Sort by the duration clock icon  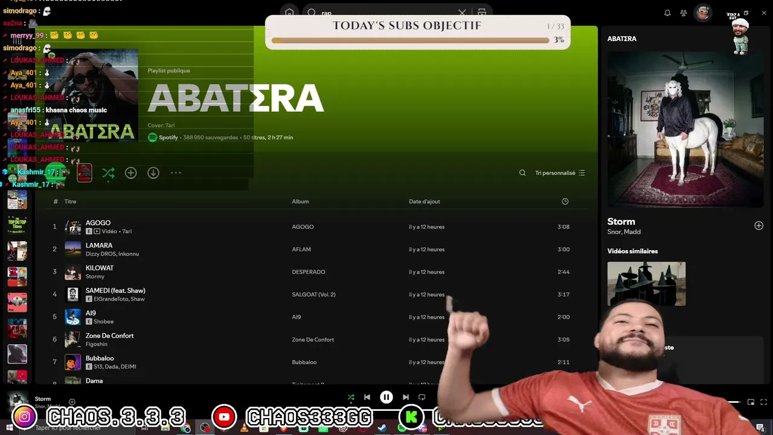click(x=565, y=201)
